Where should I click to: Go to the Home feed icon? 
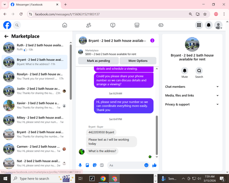tap(65, 25)
